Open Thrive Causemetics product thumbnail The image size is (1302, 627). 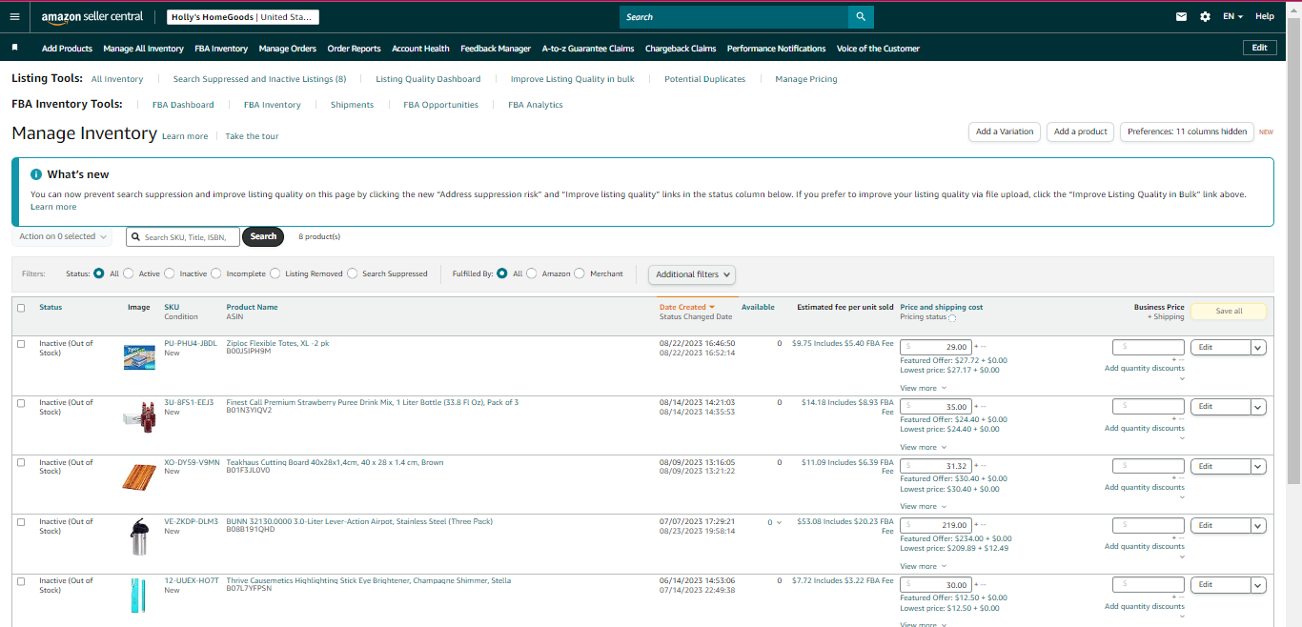click(x=139, y=596)
